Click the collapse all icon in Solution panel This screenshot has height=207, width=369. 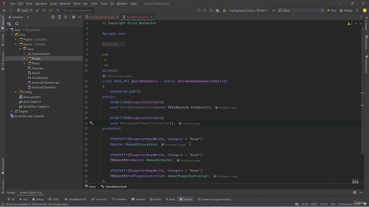tap(65, 17)
